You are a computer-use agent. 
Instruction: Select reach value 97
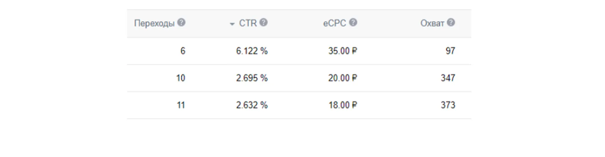(x=450, y=51)
